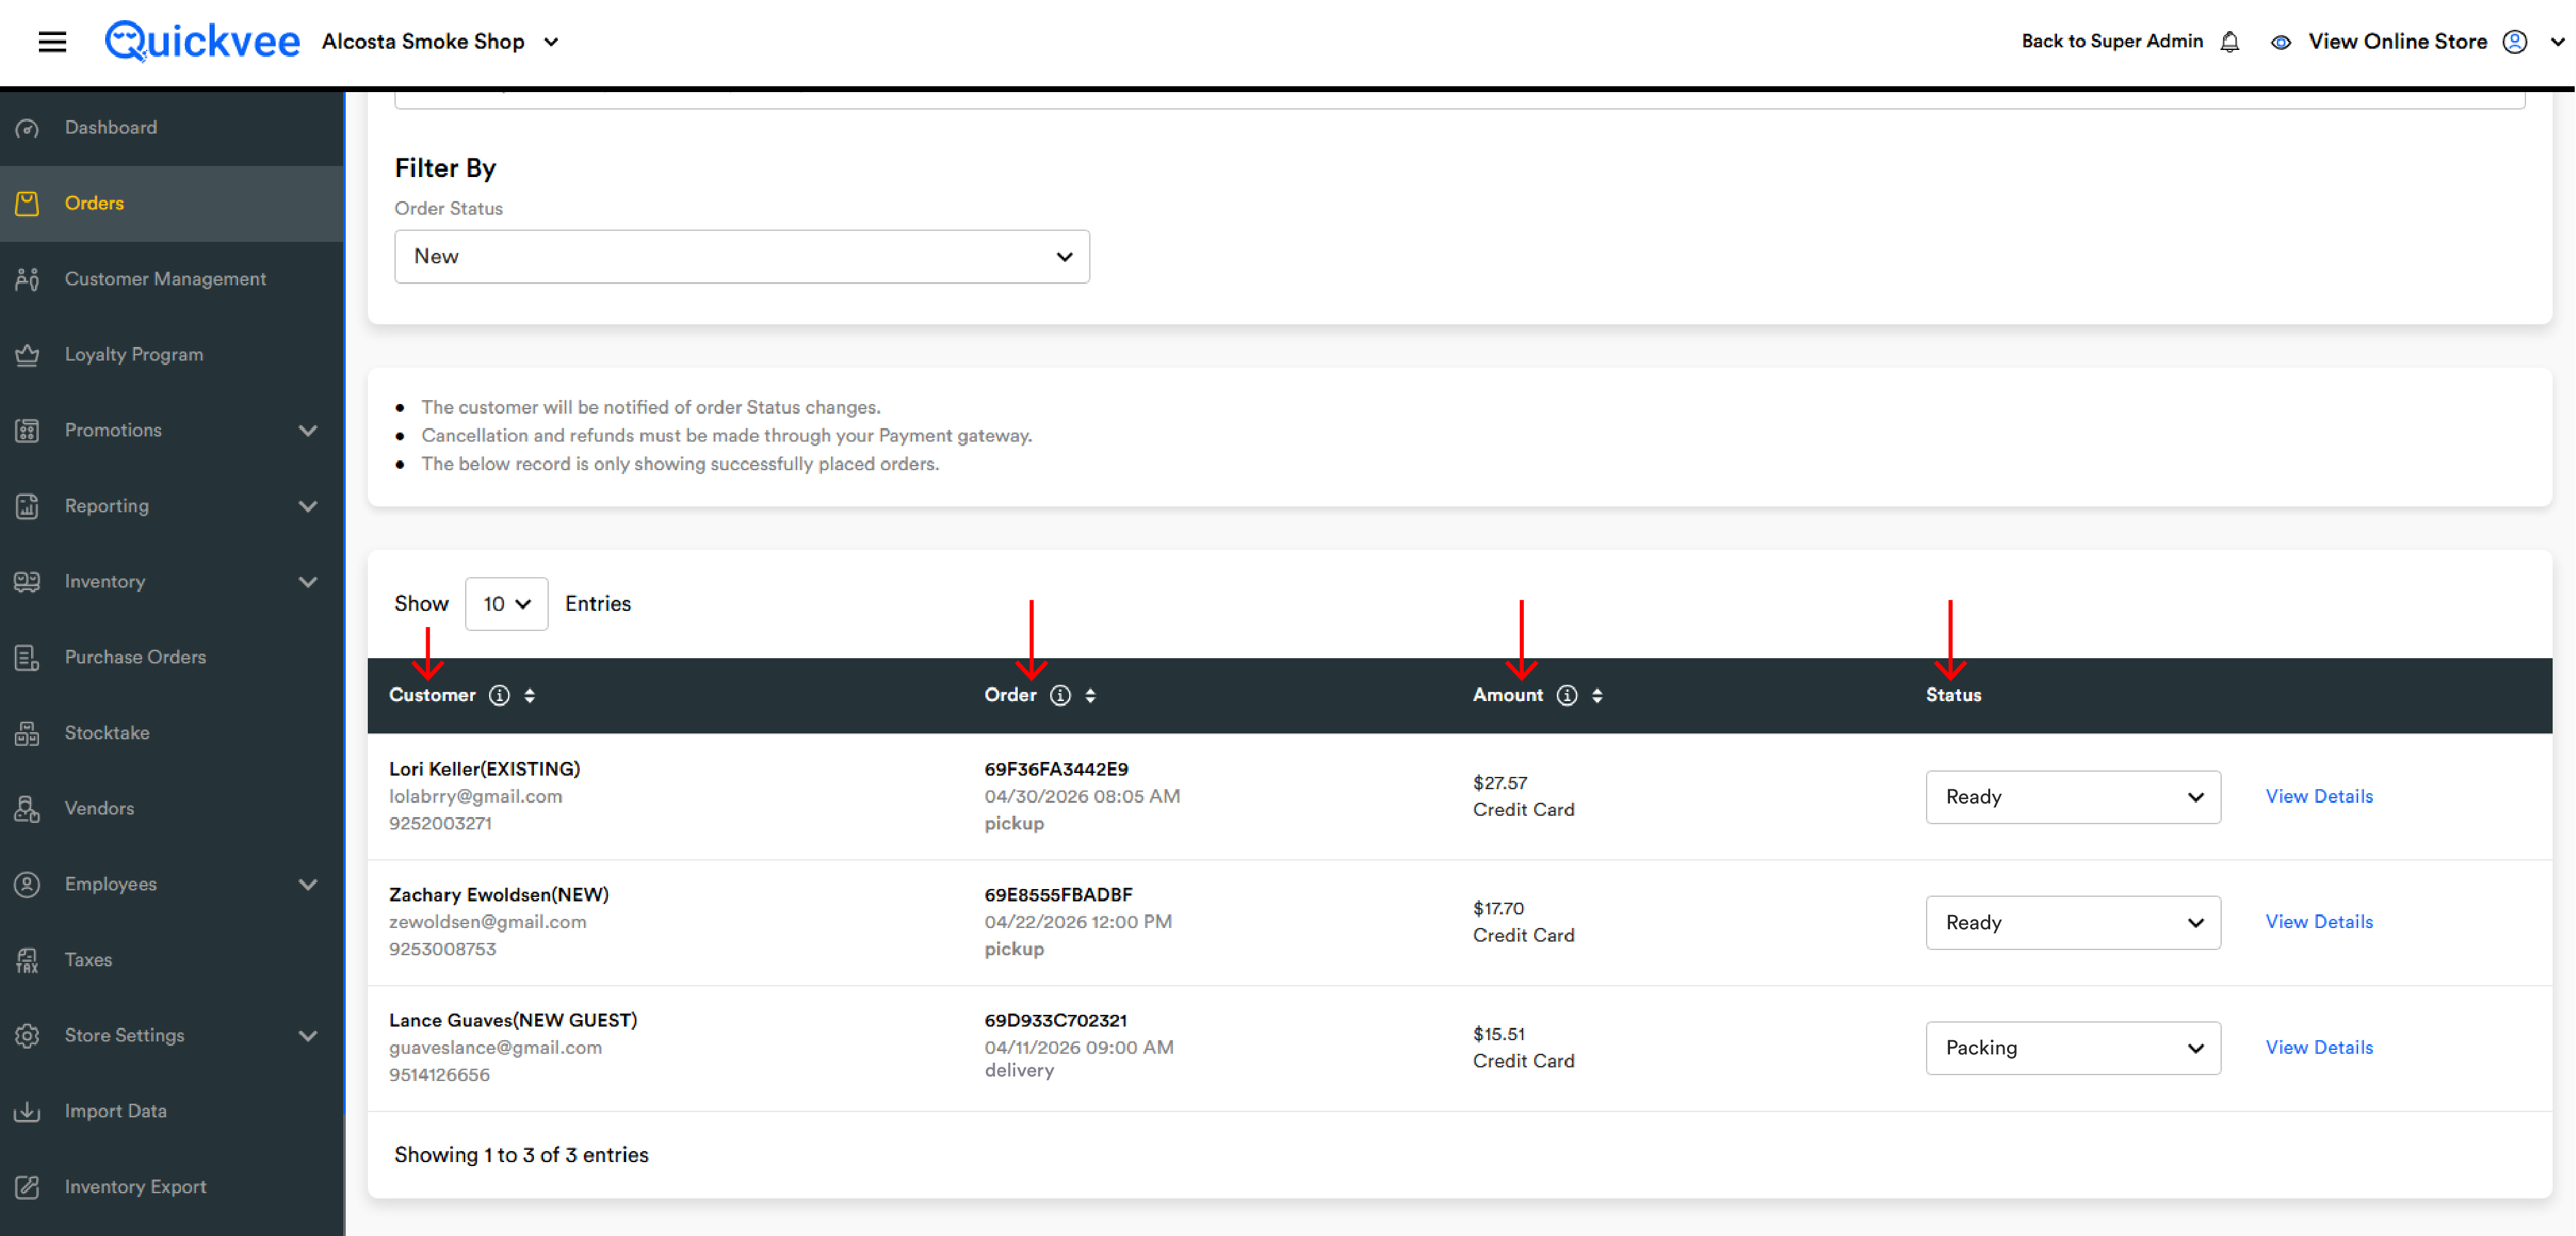Click Showing 1 to 3 of 3 entries

[521, 1155]
